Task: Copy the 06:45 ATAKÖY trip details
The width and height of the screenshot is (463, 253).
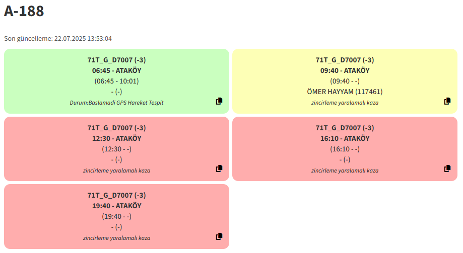Action: [x=219, y=101]
